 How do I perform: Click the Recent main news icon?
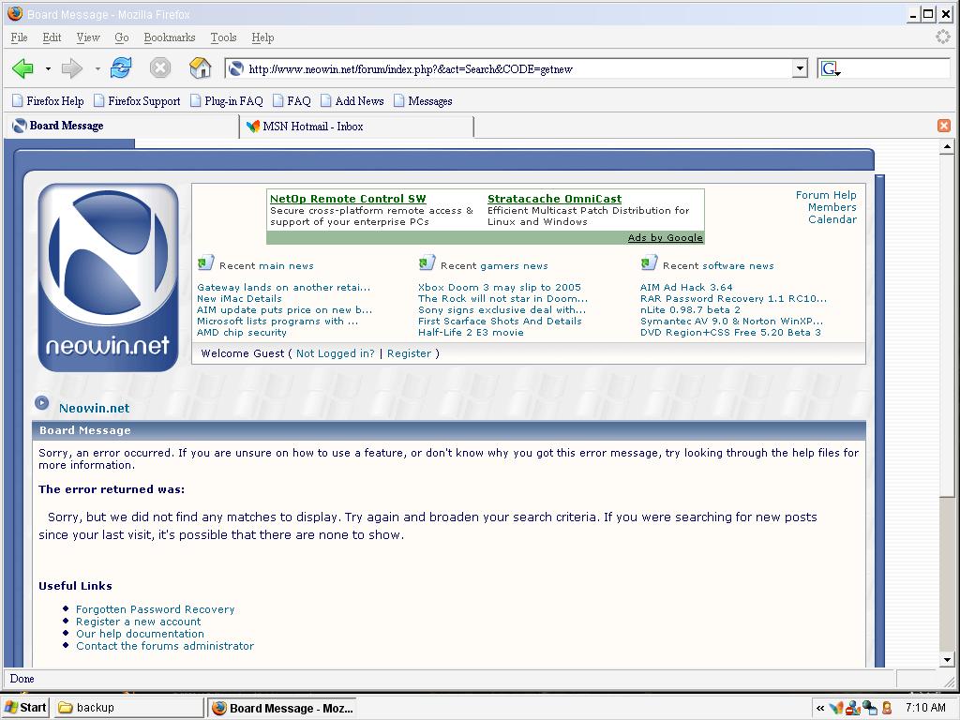[x=205, y=263]
